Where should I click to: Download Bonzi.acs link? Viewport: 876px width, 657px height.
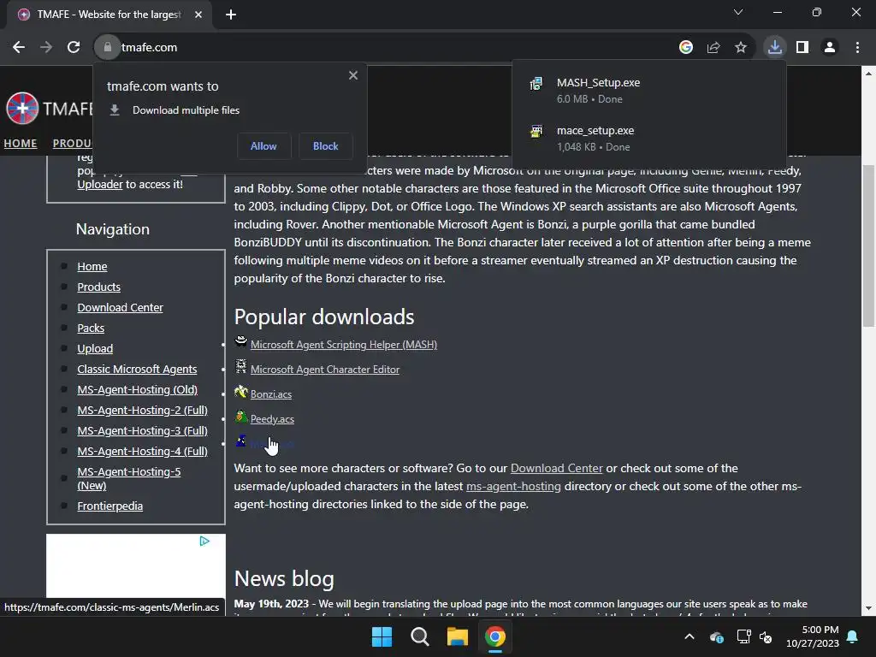271,394
